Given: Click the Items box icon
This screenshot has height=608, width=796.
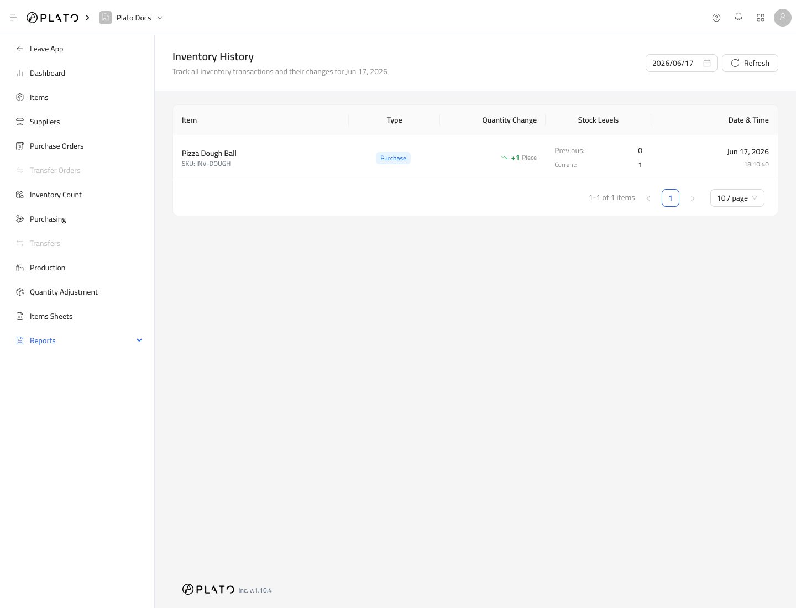Looking at the screenshot, I should (20, 97).
